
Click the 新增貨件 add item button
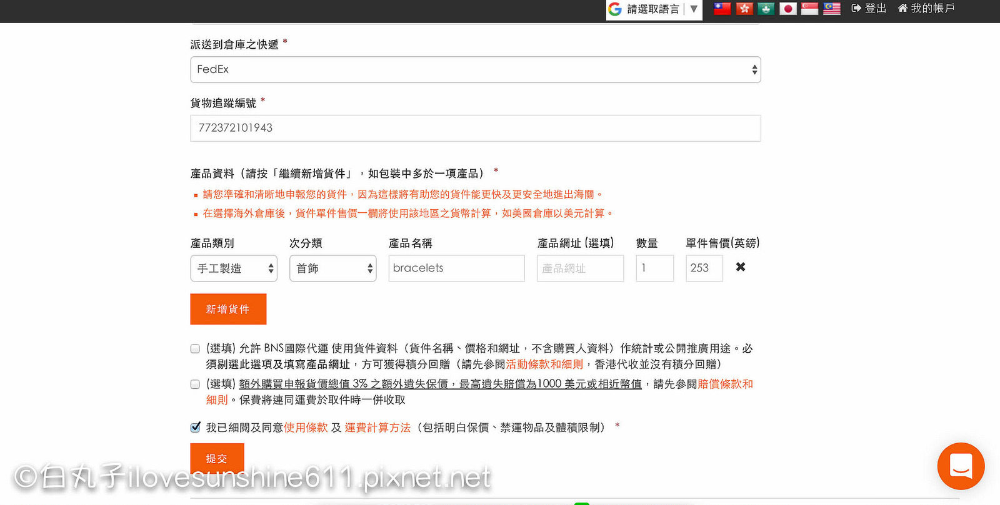[228, 309]
